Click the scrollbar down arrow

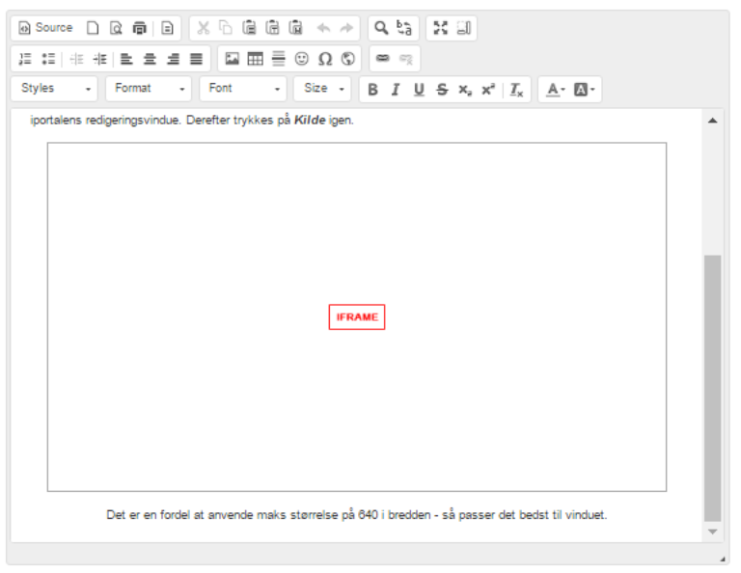click(x=713, y=532)
